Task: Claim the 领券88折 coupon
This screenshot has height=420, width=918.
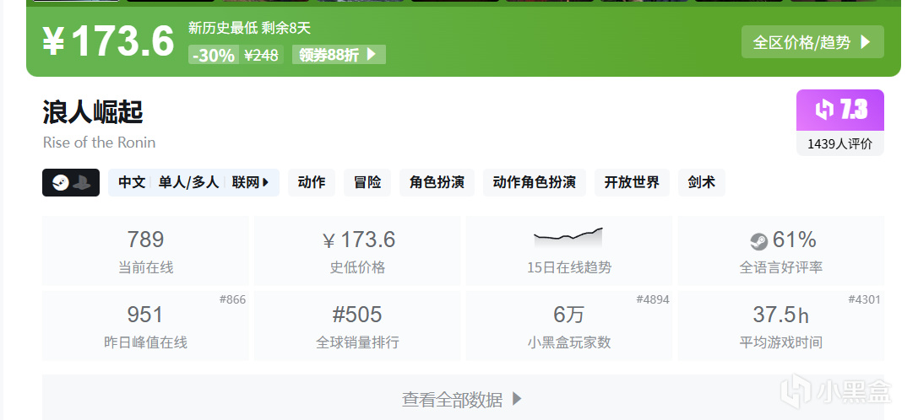Action: [339, 55]
